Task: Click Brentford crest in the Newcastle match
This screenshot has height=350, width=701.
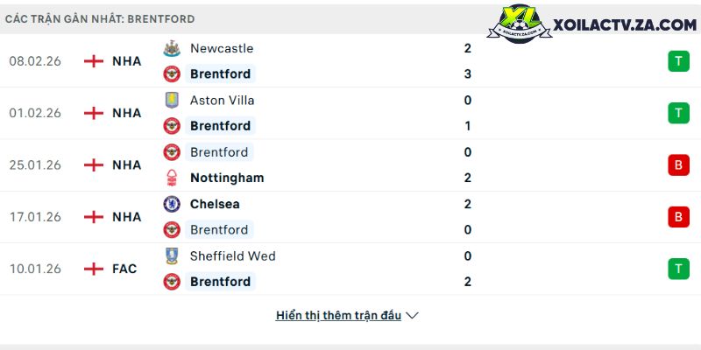Action: (x=172, y=74)
